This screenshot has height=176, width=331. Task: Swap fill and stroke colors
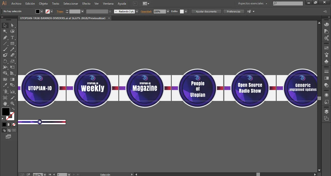[13, 109]
